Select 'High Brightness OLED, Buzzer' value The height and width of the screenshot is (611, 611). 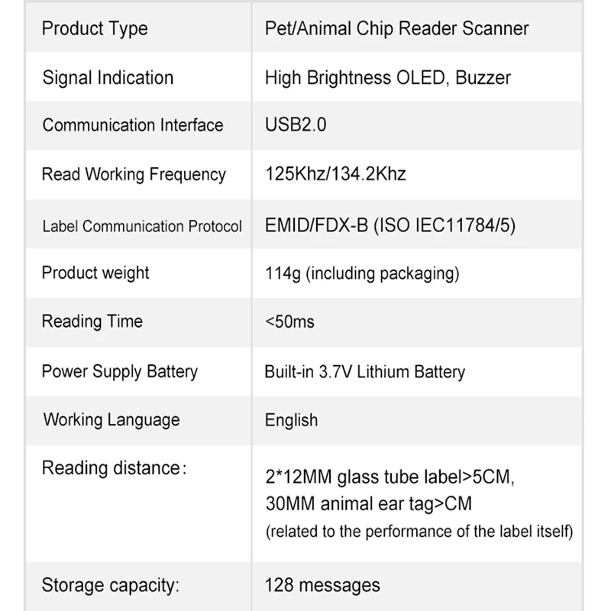click(387, 77)
